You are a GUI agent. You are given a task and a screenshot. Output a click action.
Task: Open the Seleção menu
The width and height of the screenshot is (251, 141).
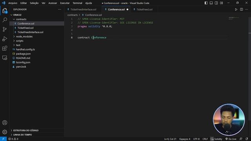tap(34, 3)
